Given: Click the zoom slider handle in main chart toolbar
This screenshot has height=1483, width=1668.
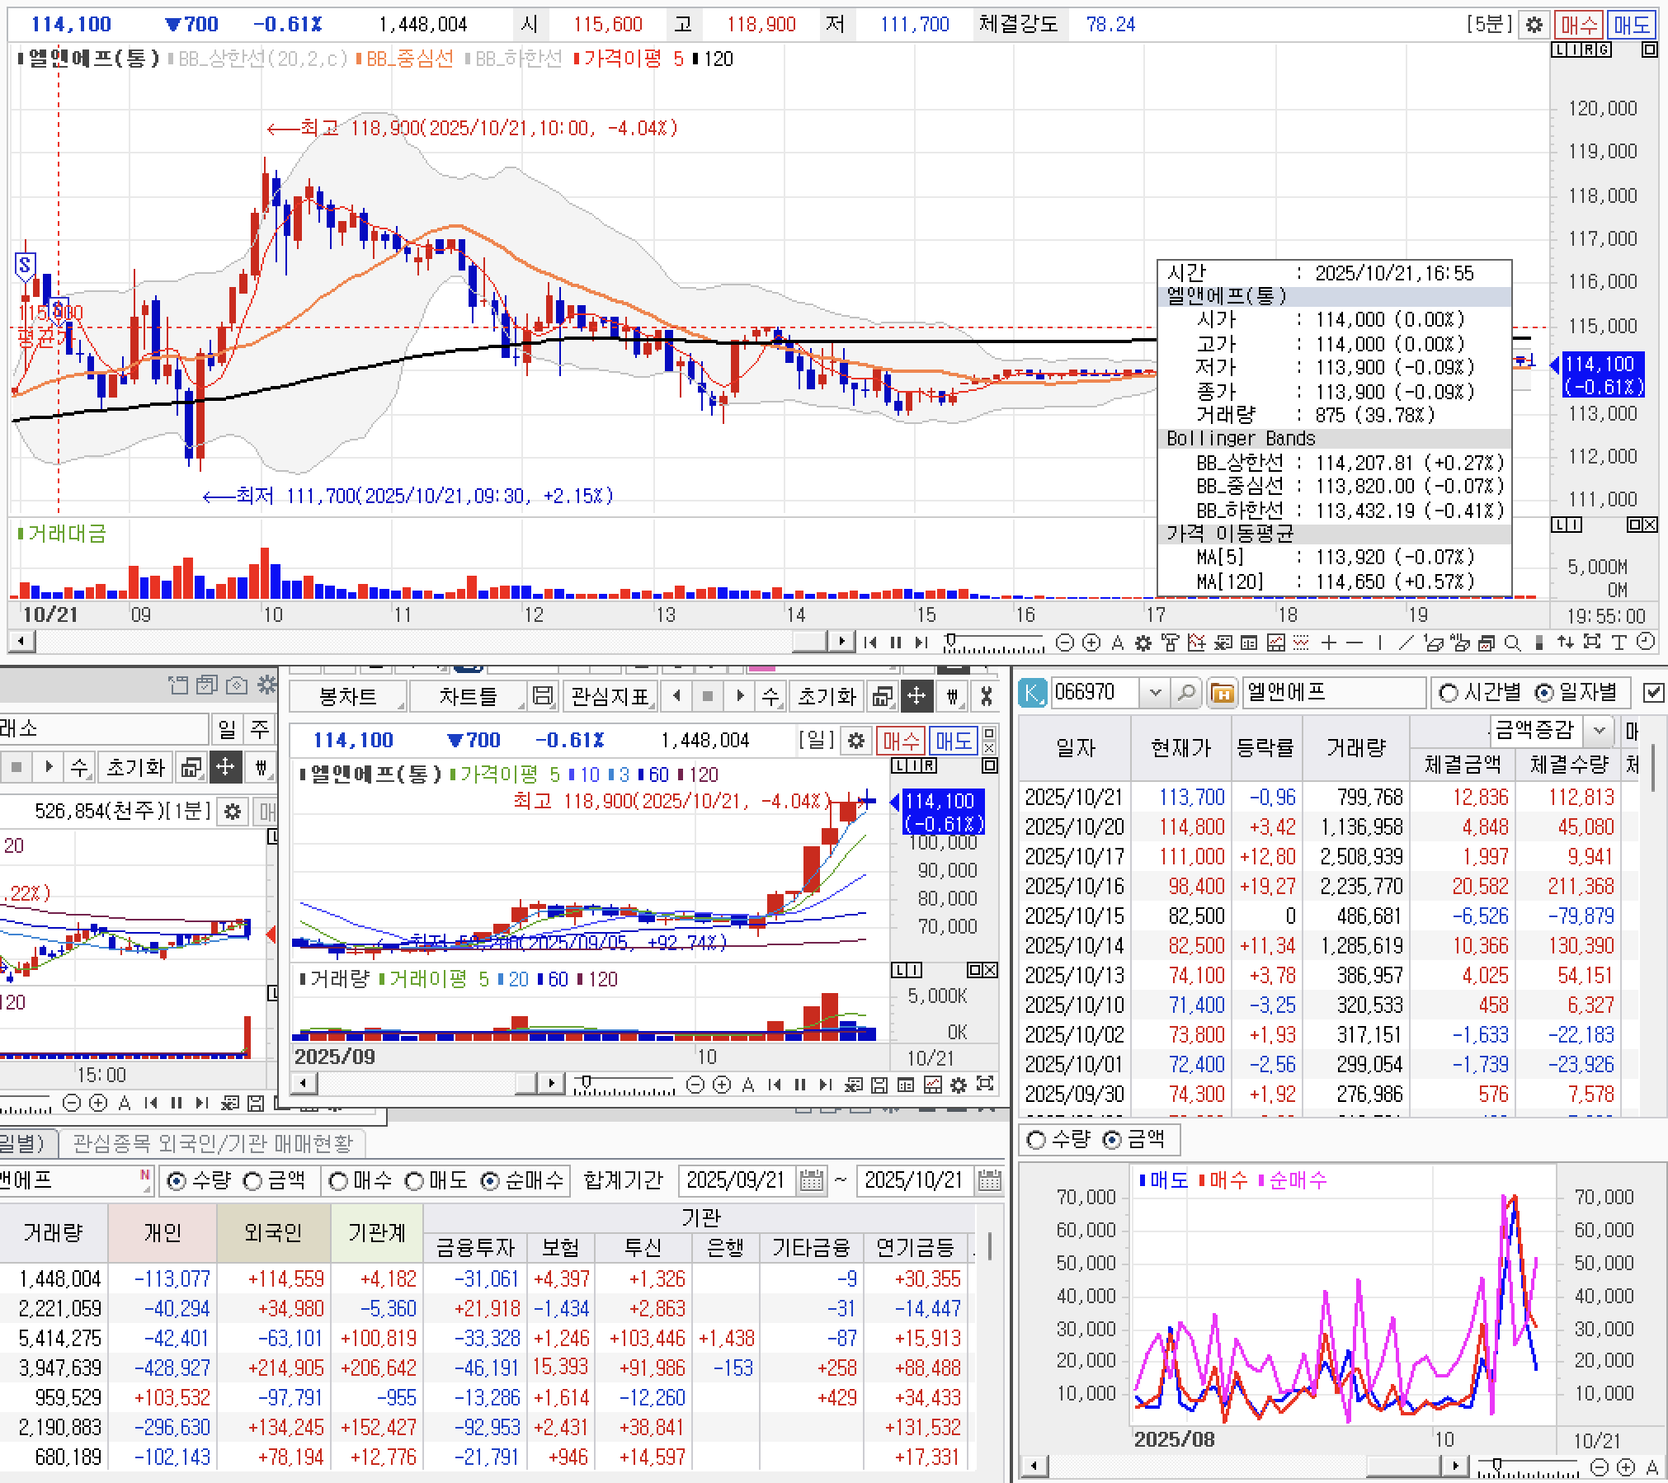Looking at the screenshot, I should (951, 639).
